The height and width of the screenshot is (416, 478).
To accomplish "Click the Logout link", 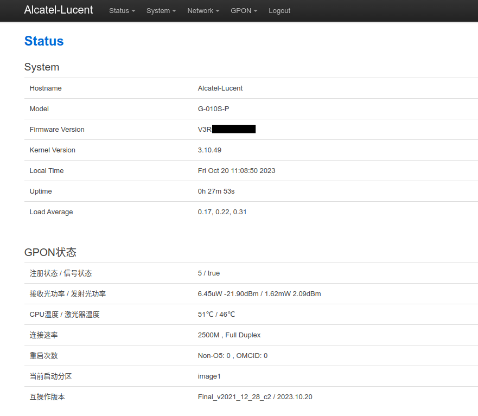I will 279,11.
